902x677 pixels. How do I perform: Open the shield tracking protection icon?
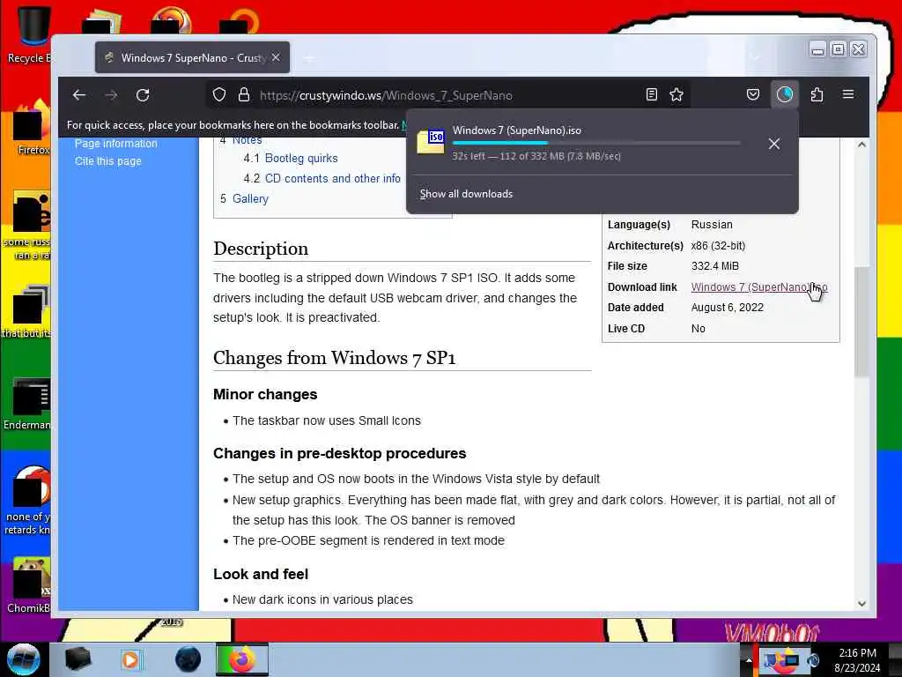[x=219, y=95]
